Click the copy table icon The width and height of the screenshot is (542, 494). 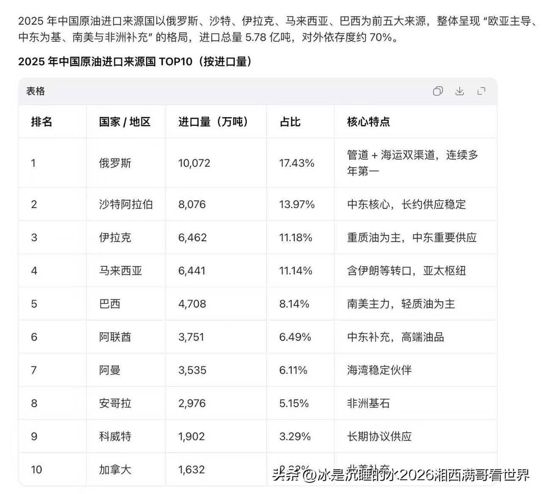(x=438, y=91)
